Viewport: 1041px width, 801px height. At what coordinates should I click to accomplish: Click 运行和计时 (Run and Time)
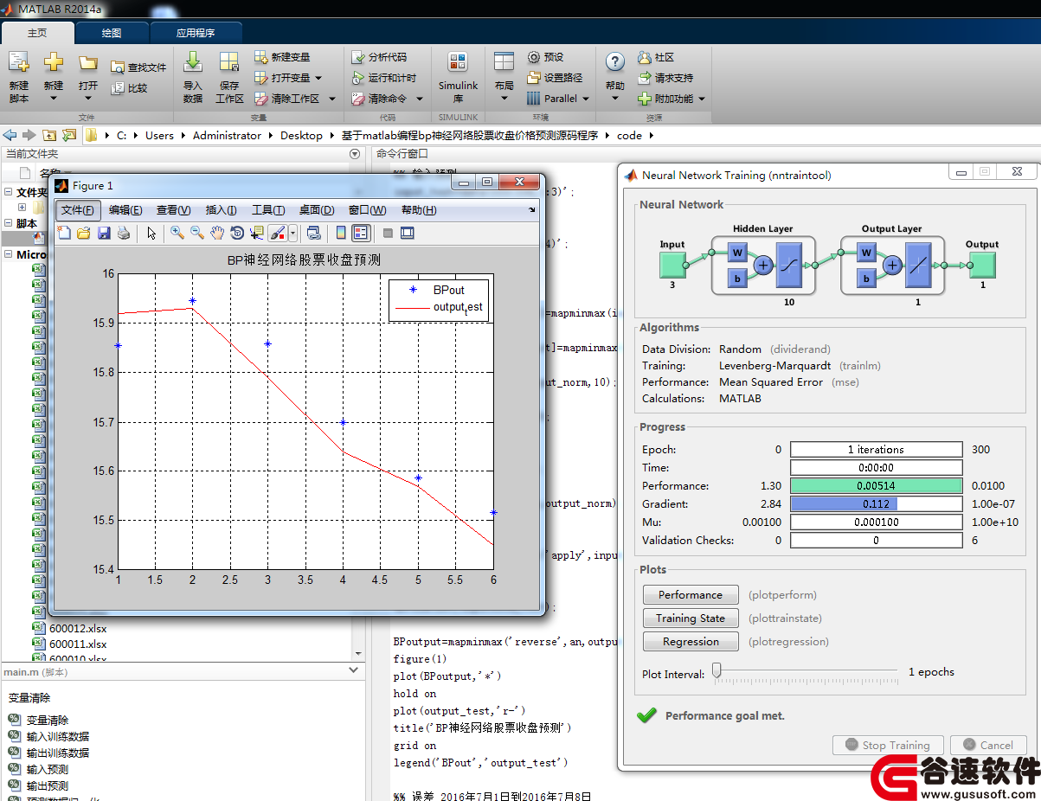(x=384, y=78)
